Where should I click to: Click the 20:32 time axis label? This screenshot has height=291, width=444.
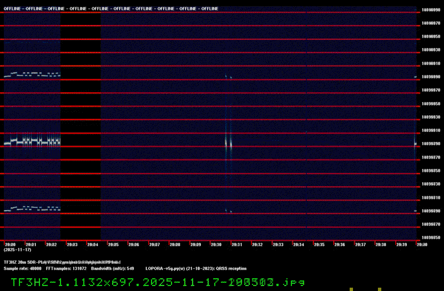[x=258, y=244]
